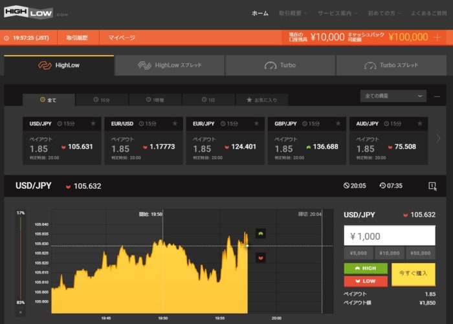The height and width of the screenshot is (324, 453).
Task: Click the 07:35 remaining time icon
Action: 382,186
